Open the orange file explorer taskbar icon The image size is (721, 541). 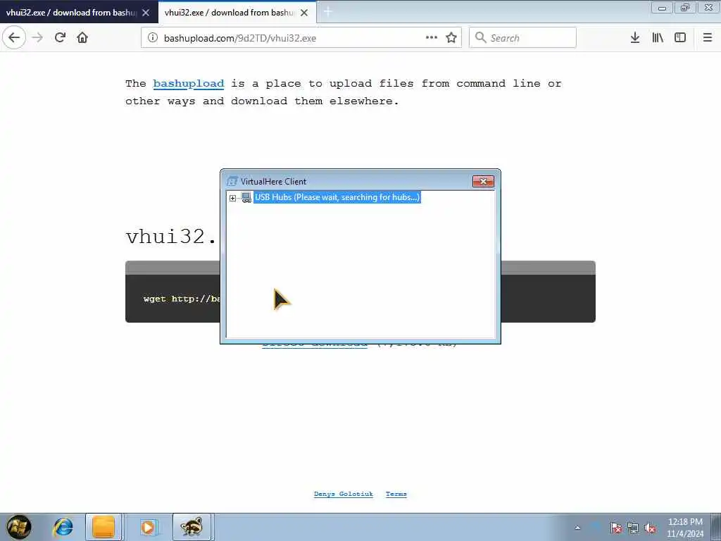pos(104,527)
